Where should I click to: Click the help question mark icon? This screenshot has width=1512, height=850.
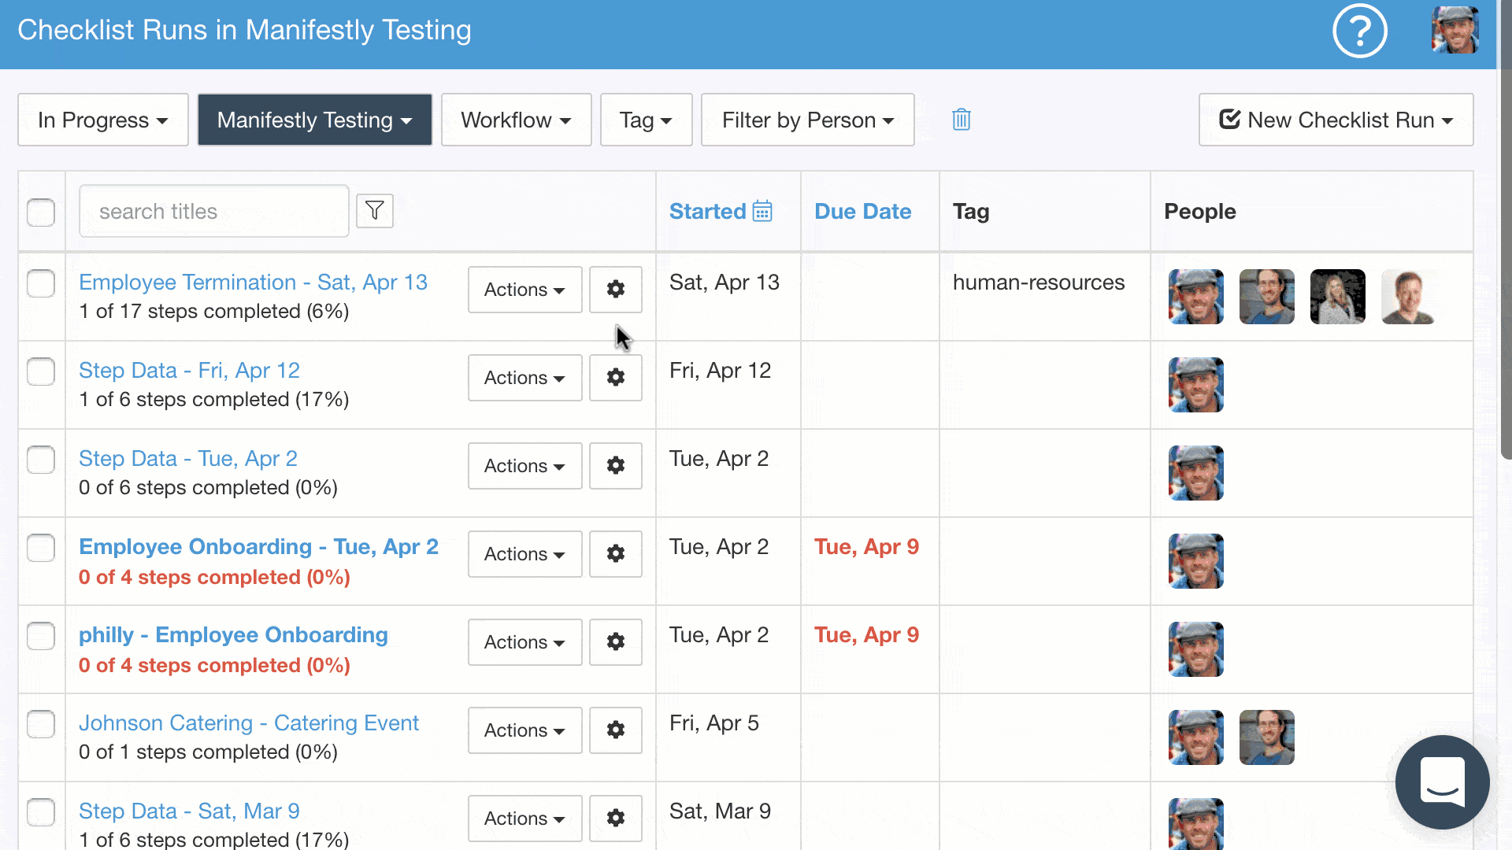tap(1359, 31)
